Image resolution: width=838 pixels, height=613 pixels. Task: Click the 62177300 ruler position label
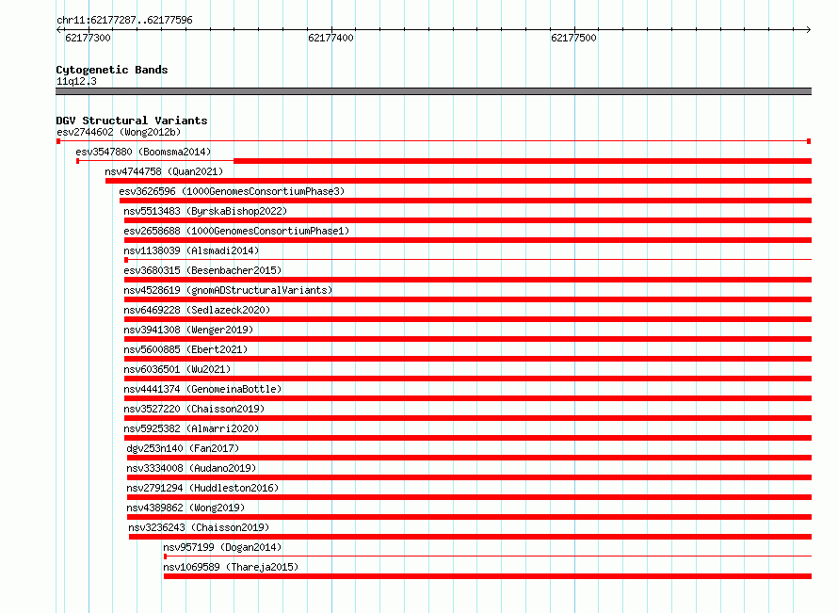88,38
